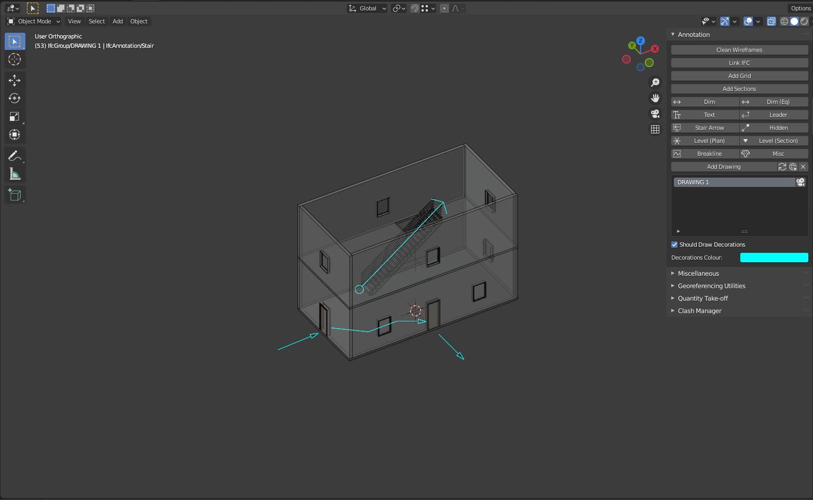Screen dimensions: 813x500
Task: Click the X remove icon beside Add Drawing
Action: tap(803, 167)
